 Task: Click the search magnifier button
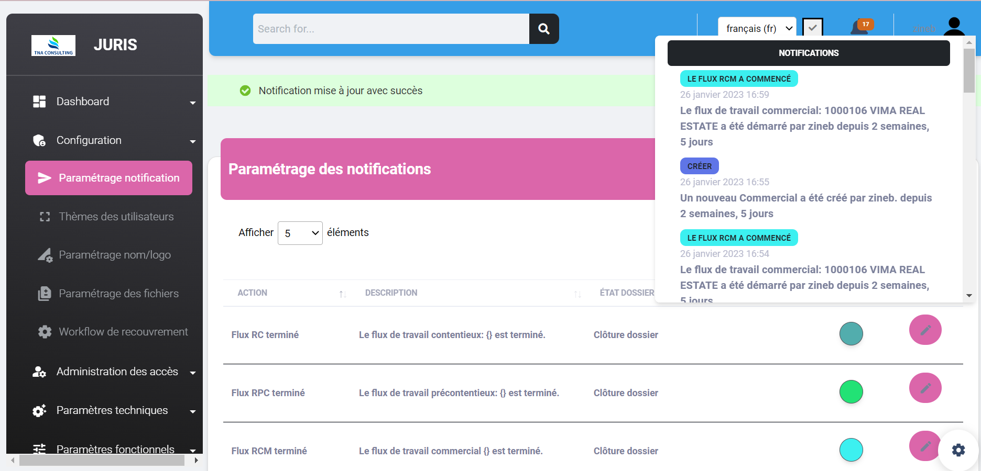click(544, 29)
